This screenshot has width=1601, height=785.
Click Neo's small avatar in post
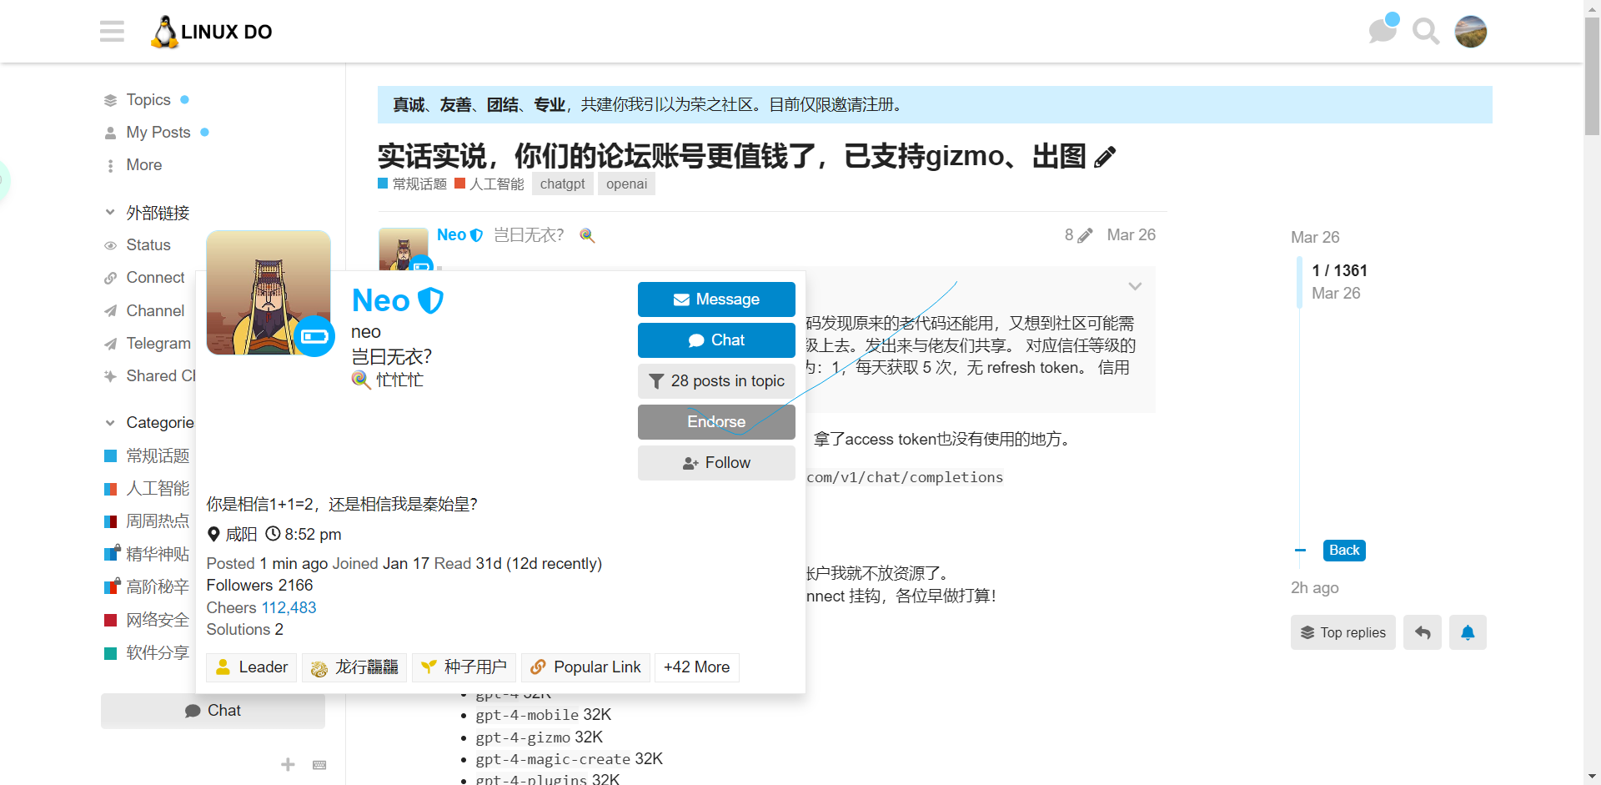pos(404,249)
